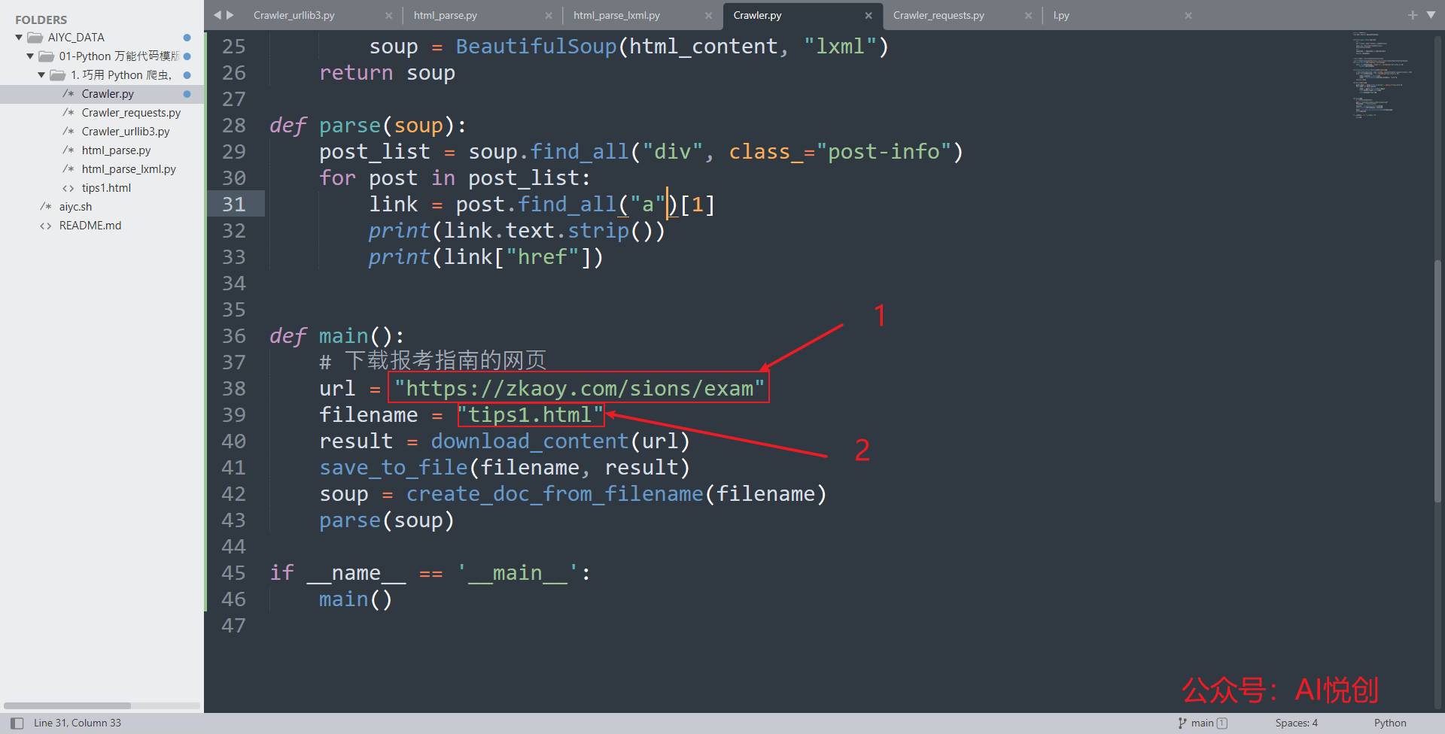Close the Crawler_requests.py tab
This screenshot has width=1445, height=734.
[1028, 15]
